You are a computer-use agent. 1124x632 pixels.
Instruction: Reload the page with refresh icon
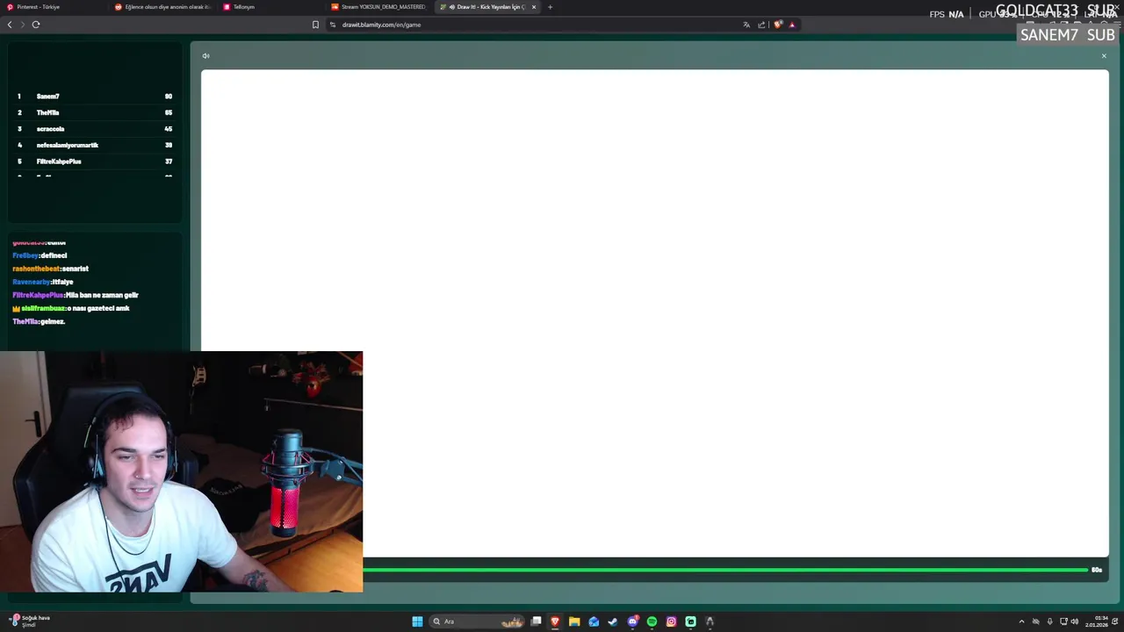pos(36,25)
